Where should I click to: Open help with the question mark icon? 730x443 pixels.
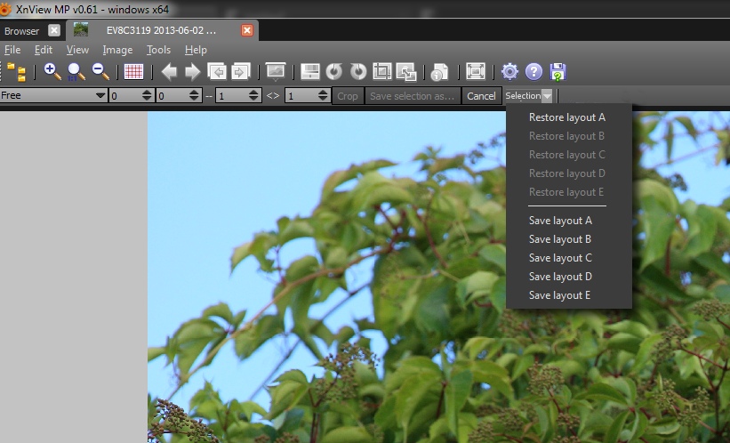click(x=533, y=72)
